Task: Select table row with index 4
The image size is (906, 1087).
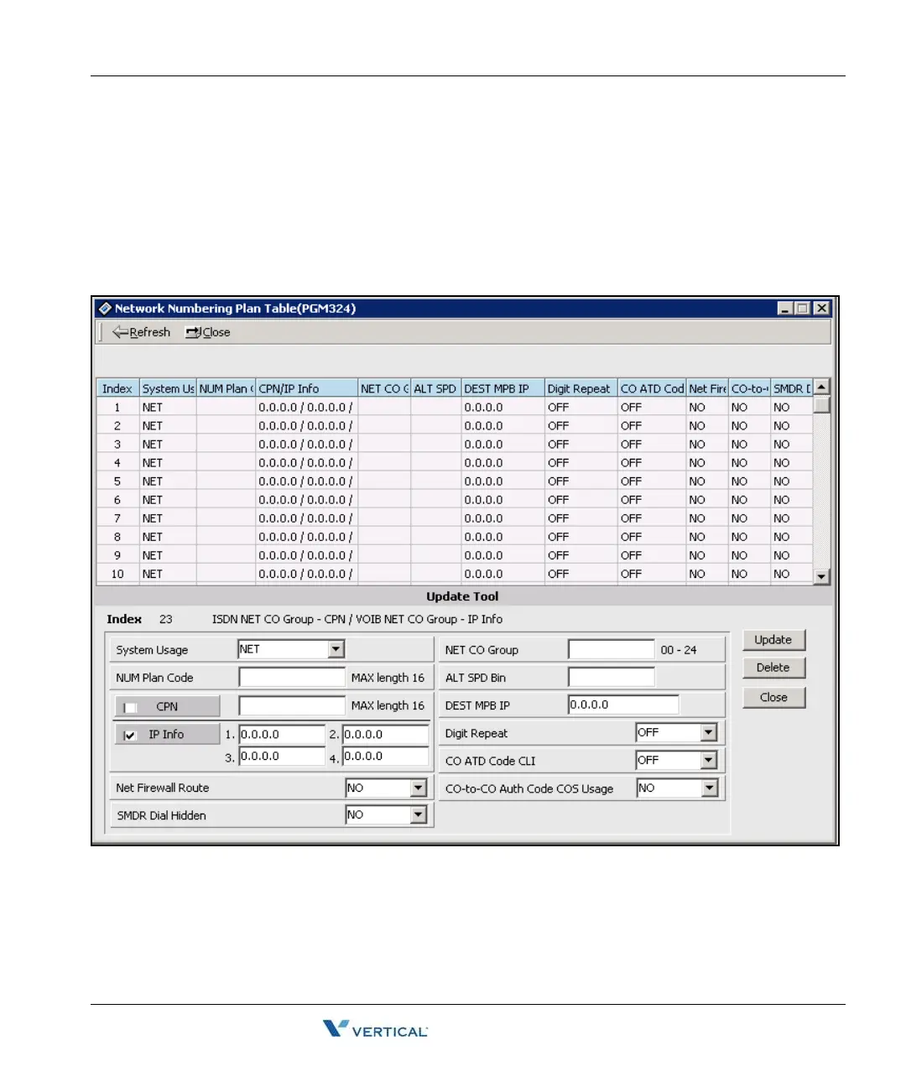Action: point(455,463)
